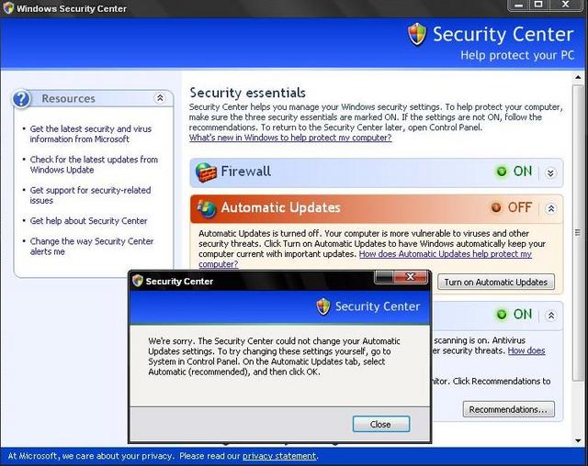Click the Resources question mark icon
Screen dimensions: 588x466
tap(21, 99)
